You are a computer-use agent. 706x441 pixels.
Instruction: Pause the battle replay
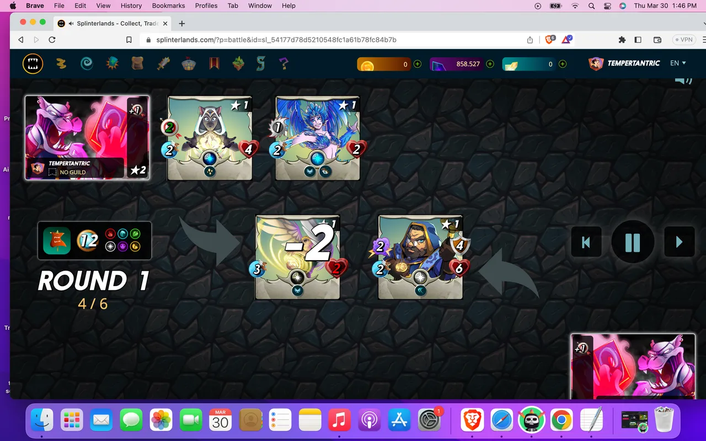(633, 242)
